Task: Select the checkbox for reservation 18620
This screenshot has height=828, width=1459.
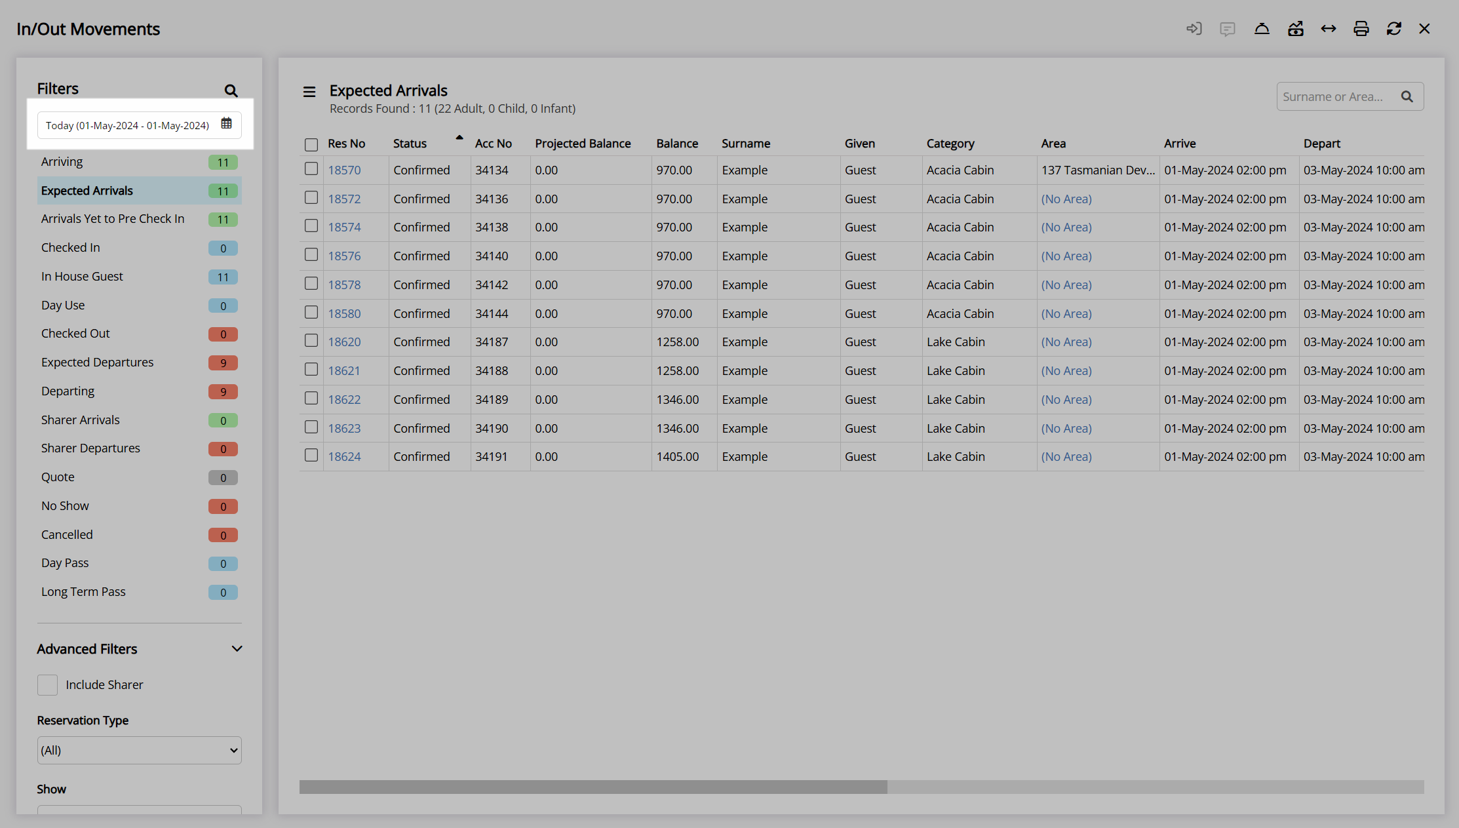Action: [x=311, y=340]
